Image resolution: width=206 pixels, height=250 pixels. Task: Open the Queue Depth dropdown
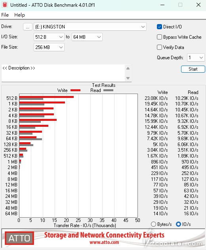click(x=196, y=58)
